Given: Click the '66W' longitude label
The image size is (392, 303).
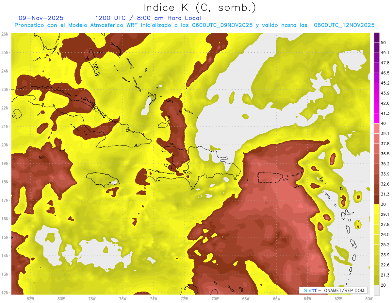Looking at the screenshot, I should click(x=277, y=299).
